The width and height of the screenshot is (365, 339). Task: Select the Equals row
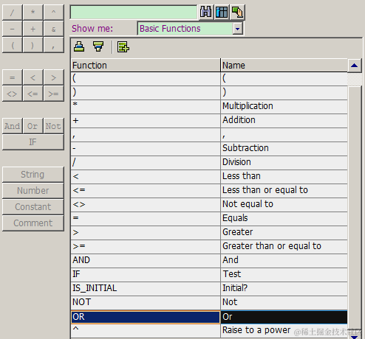click(209, 218)
